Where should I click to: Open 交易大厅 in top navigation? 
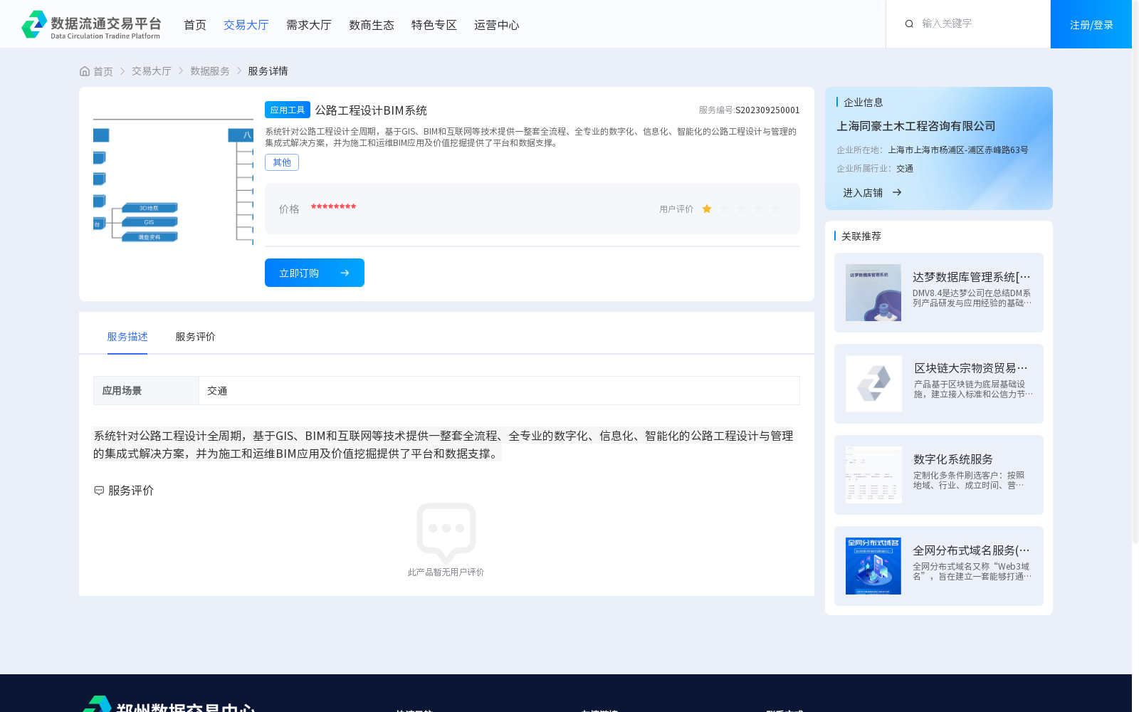point(246,25)
